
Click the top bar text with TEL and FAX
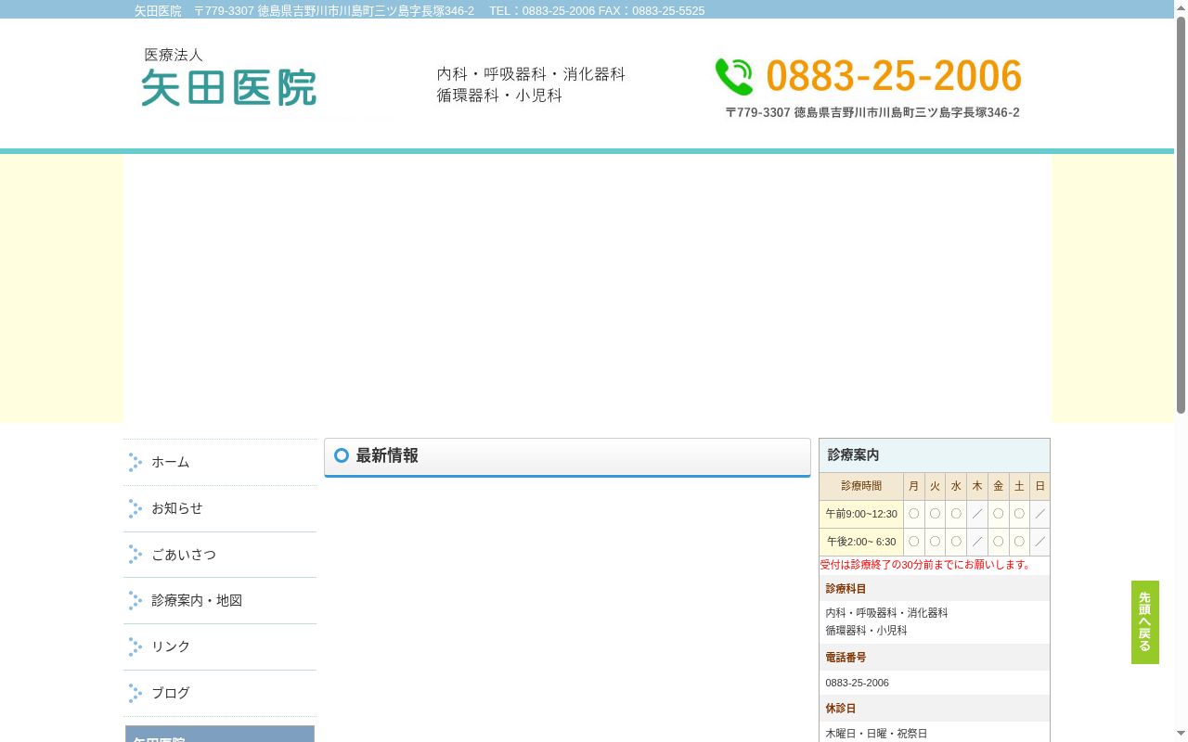420,11
